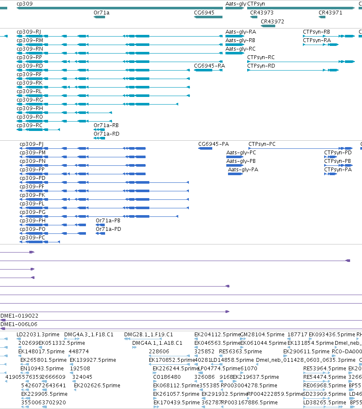Click the Or71a-PD protein label

pyautogui.click(x=108, y=229)
